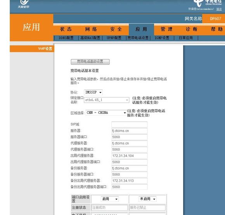The height and width of the screenshot is (215, 225).
Task: Click the 注册状态 table label
Action: (x=79, y=208)
